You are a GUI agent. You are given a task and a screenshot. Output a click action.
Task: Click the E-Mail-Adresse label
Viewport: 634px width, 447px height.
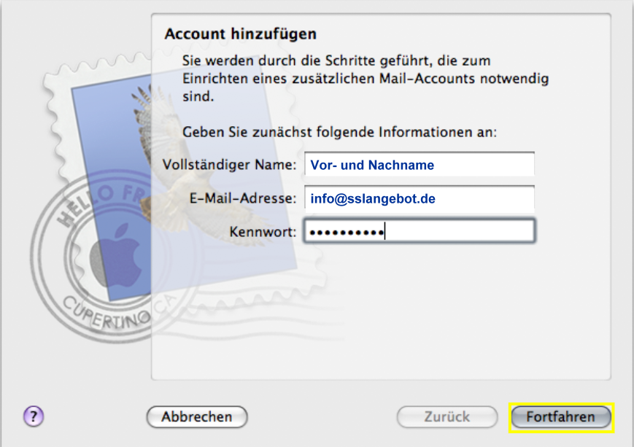point(243,198)
